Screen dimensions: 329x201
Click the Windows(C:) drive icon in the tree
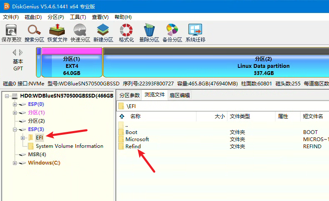pos(23,163)
